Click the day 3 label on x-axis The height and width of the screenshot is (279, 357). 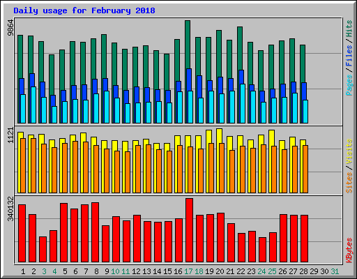(44, 271)
